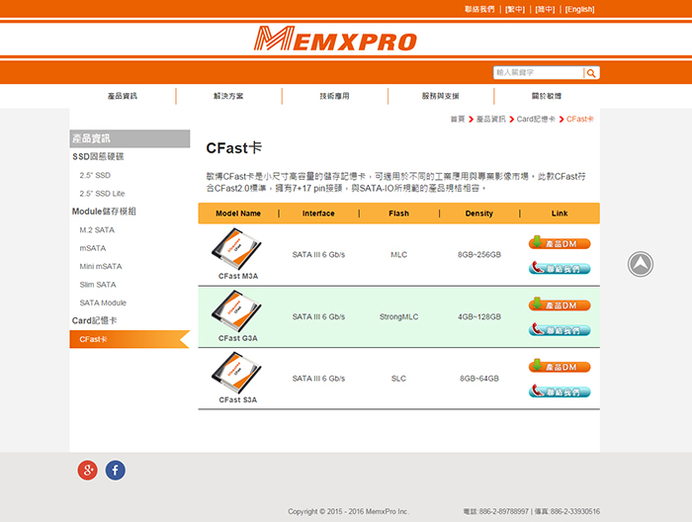Viewport: 692px width, 522px height.
Task: Open the CFast M3A product image
Action: 236,249
